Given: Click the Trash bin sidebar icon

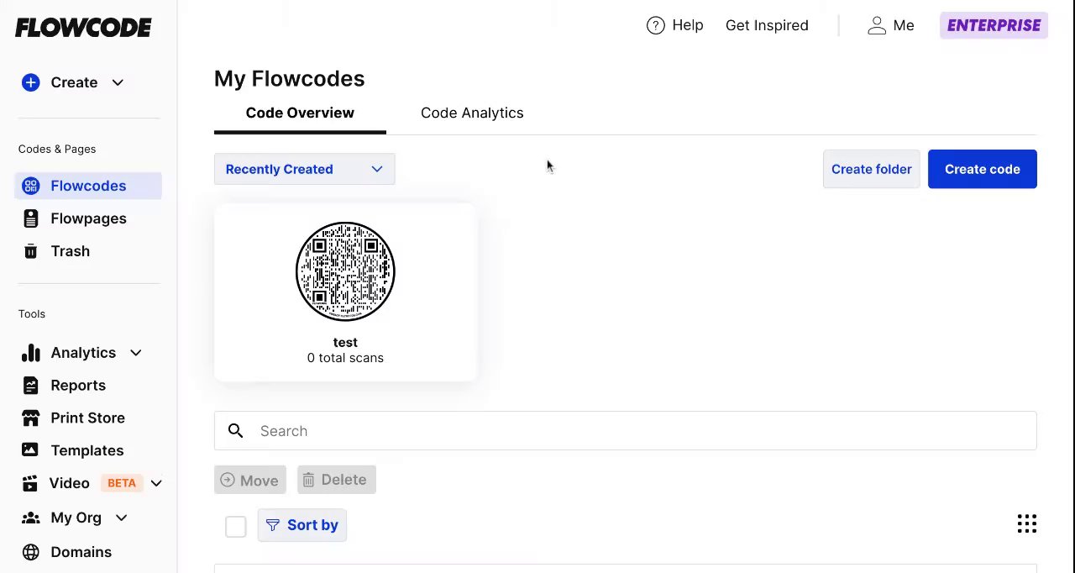Looking at the screenshot, I should click(31, 251).
